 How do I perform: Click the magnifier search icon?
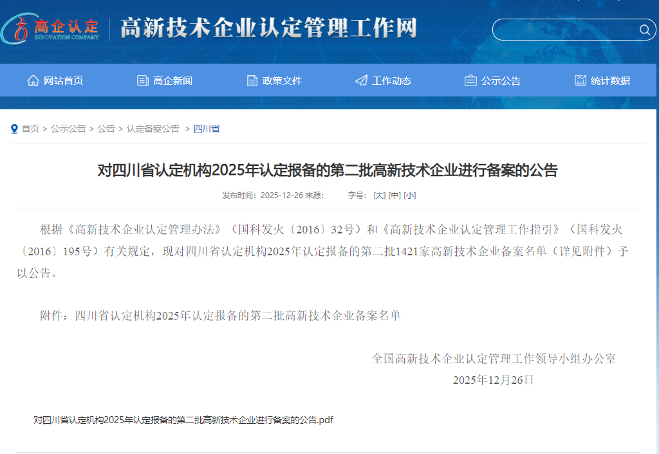645,30
